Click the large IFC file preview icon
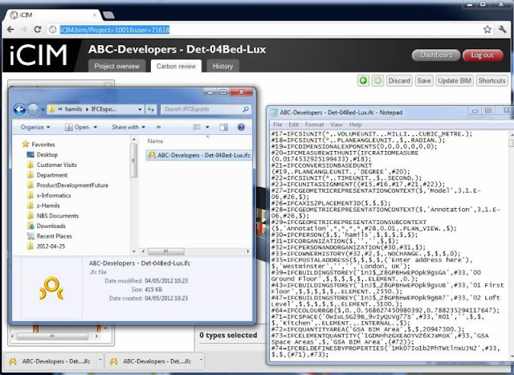Viewport: 514px width, 375px height. coord(51,288)
